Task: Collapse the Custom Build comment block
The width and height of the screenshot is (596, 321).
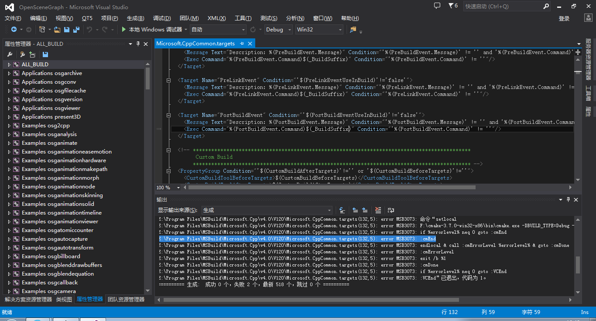Action: coord(169,150)
